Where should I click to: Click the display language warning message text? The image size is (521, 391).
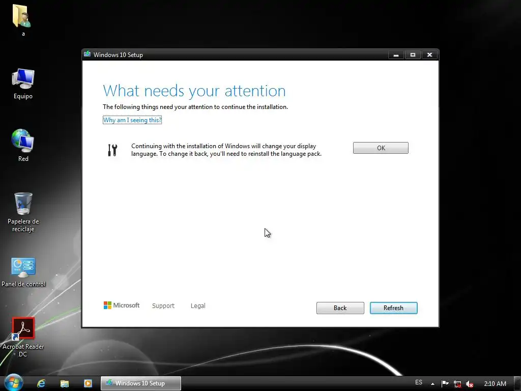[226, 150]
